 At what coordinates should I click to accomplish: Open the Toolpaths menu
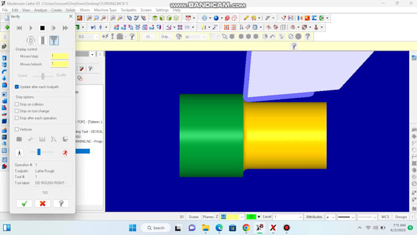pos(128,10)
